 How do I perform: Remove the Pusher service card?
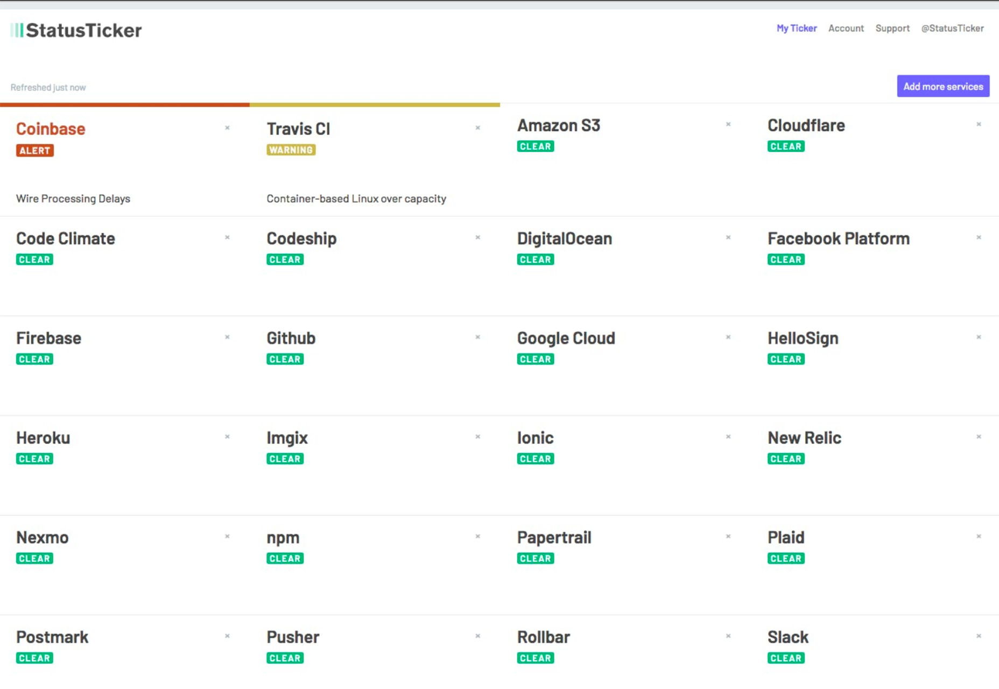(477, 636)
